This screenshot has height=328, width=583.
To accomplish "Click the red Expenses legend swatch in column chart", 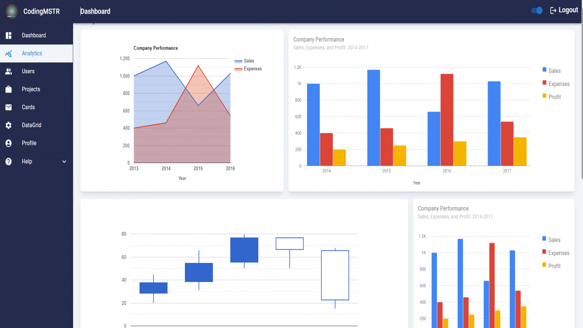I will tap(544, 83).
